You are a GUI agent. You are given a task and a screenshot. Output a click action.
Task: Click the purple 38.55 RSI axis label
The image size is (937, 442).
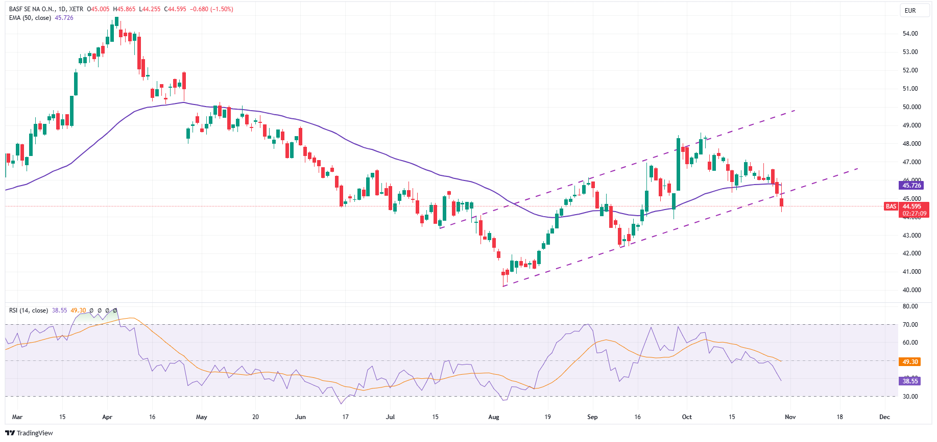[x=910, y=381]
